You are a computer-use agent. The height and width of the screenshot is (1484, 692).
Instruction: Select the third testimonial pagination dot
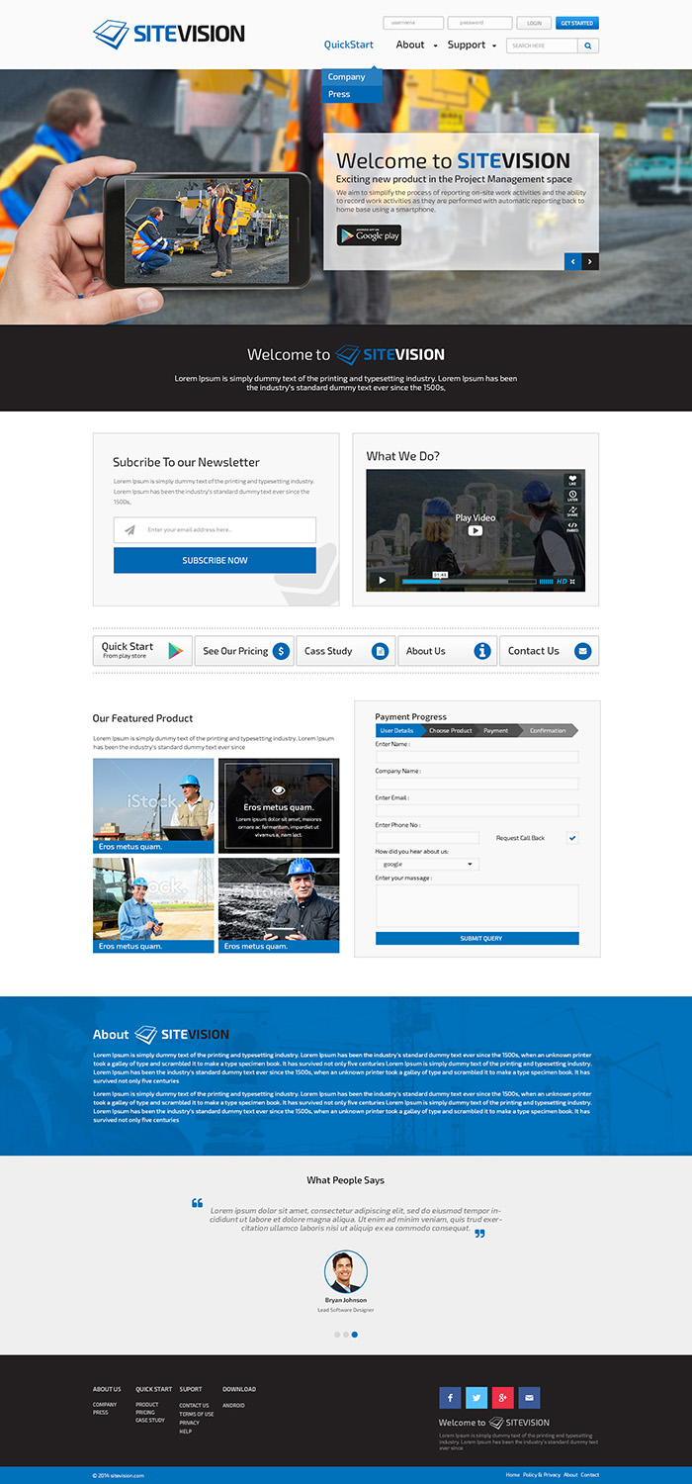(355, 1335)
